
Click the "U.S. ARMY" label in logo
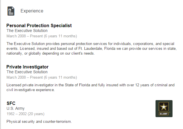pos(164,114)
